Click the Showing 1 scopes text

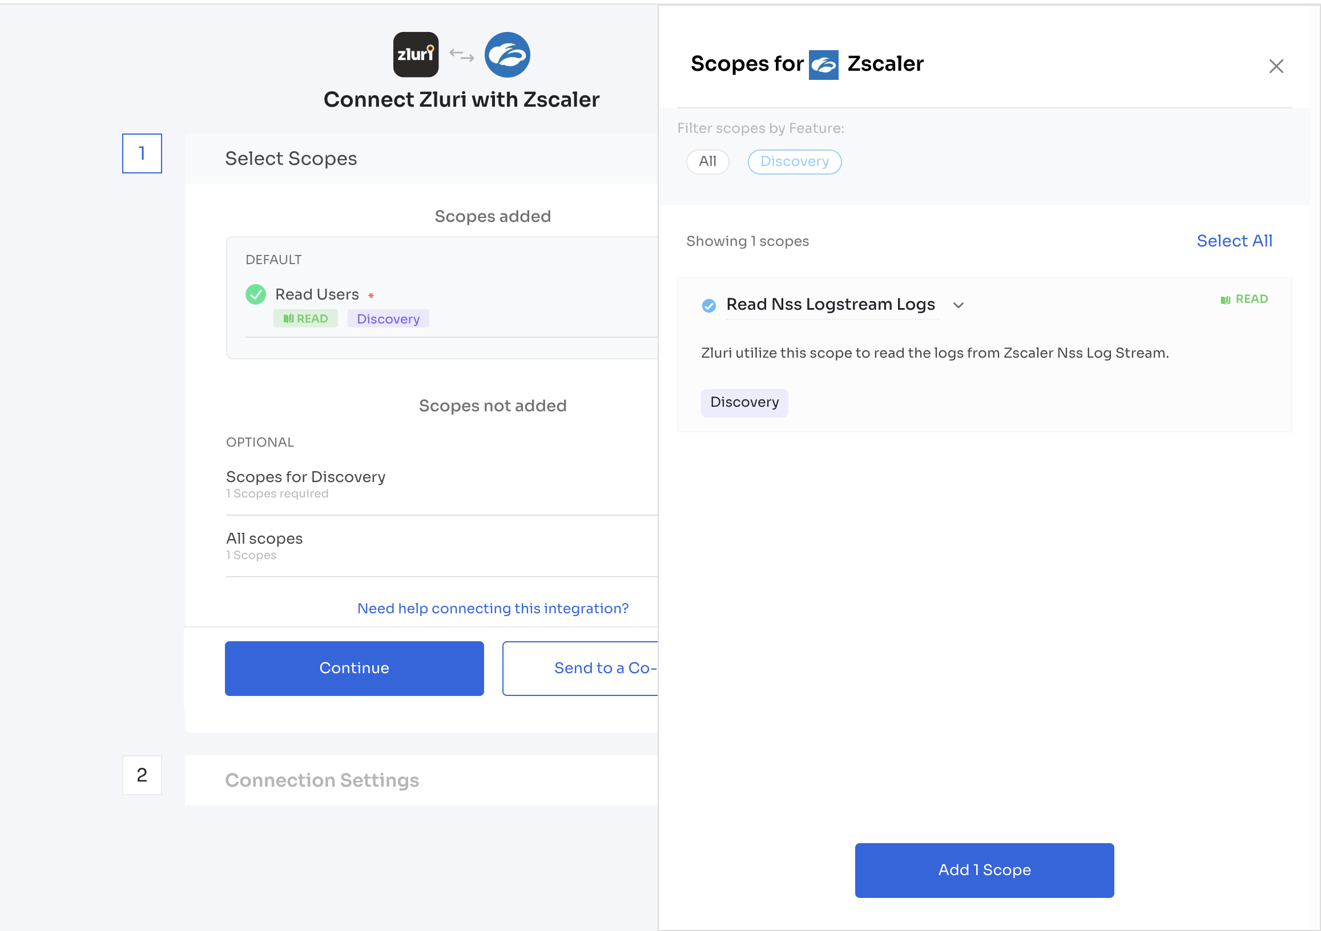pyautogui.click(x=747, y=241)
